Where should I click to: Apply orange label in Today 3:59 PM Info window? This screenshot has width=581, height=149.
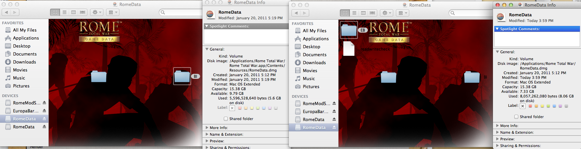click(536, 106)
